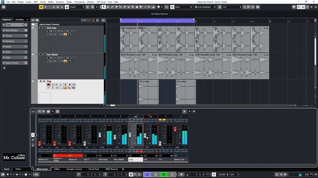Expand the Inserts inspector section

point(15,46)
